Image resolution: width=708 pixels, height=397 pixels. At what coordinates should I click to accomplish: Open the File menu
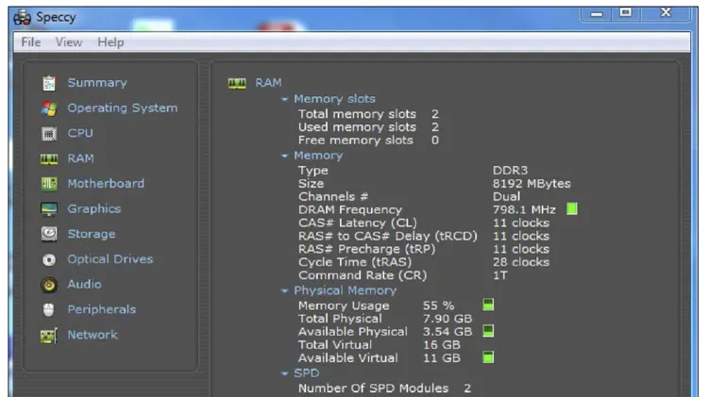click(x=31, y=41)
